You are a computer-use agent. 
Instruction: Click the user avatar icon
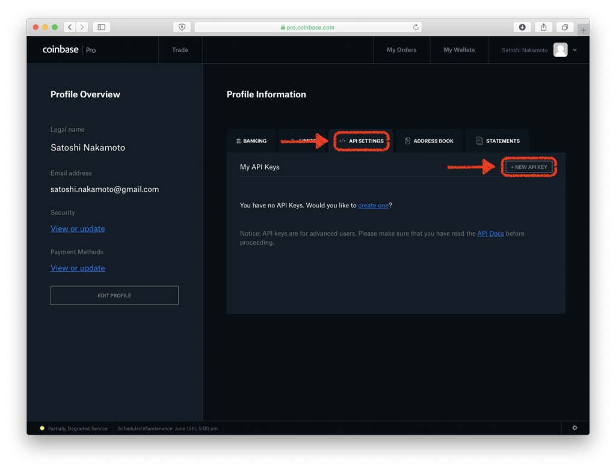click(560, 50)
